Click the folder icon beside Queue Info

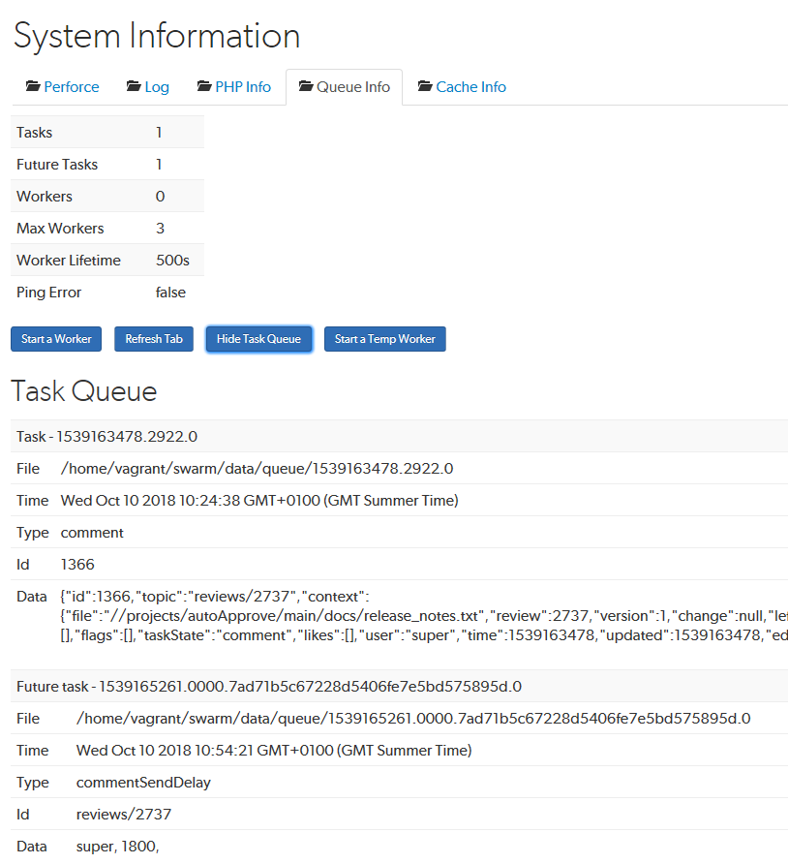(x=306, y=86)
